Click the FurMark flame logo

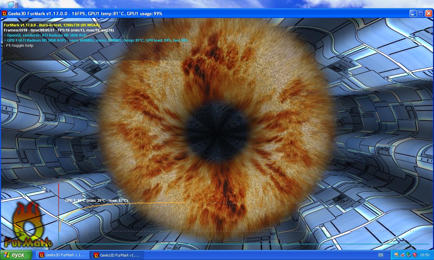(x=28, y=225)
